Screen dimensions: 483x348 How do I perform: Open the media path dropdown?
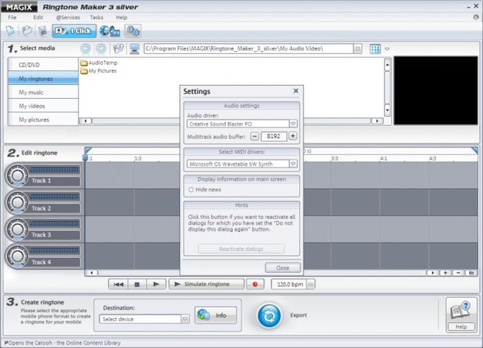[x=358, y=49]
